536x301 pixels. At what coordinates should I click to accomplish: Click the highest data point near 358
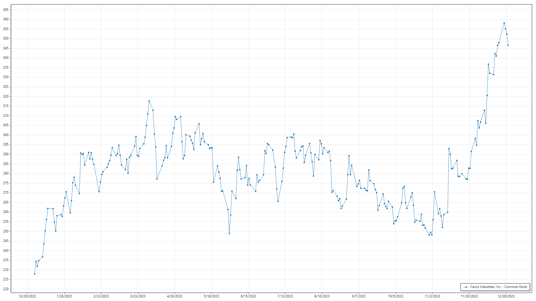pos(504,23)
